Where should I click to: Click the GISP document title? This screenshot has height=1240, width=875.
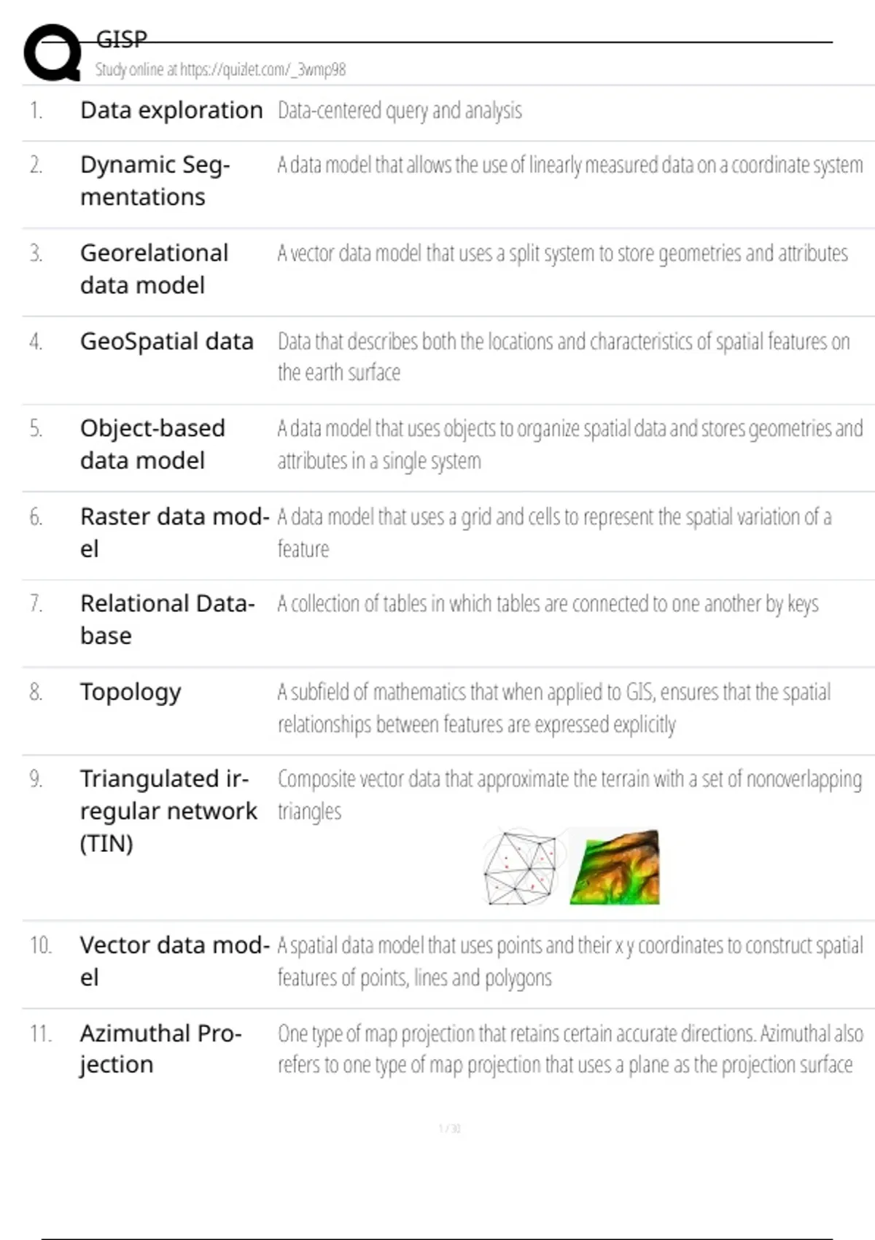tap(121, 39)
